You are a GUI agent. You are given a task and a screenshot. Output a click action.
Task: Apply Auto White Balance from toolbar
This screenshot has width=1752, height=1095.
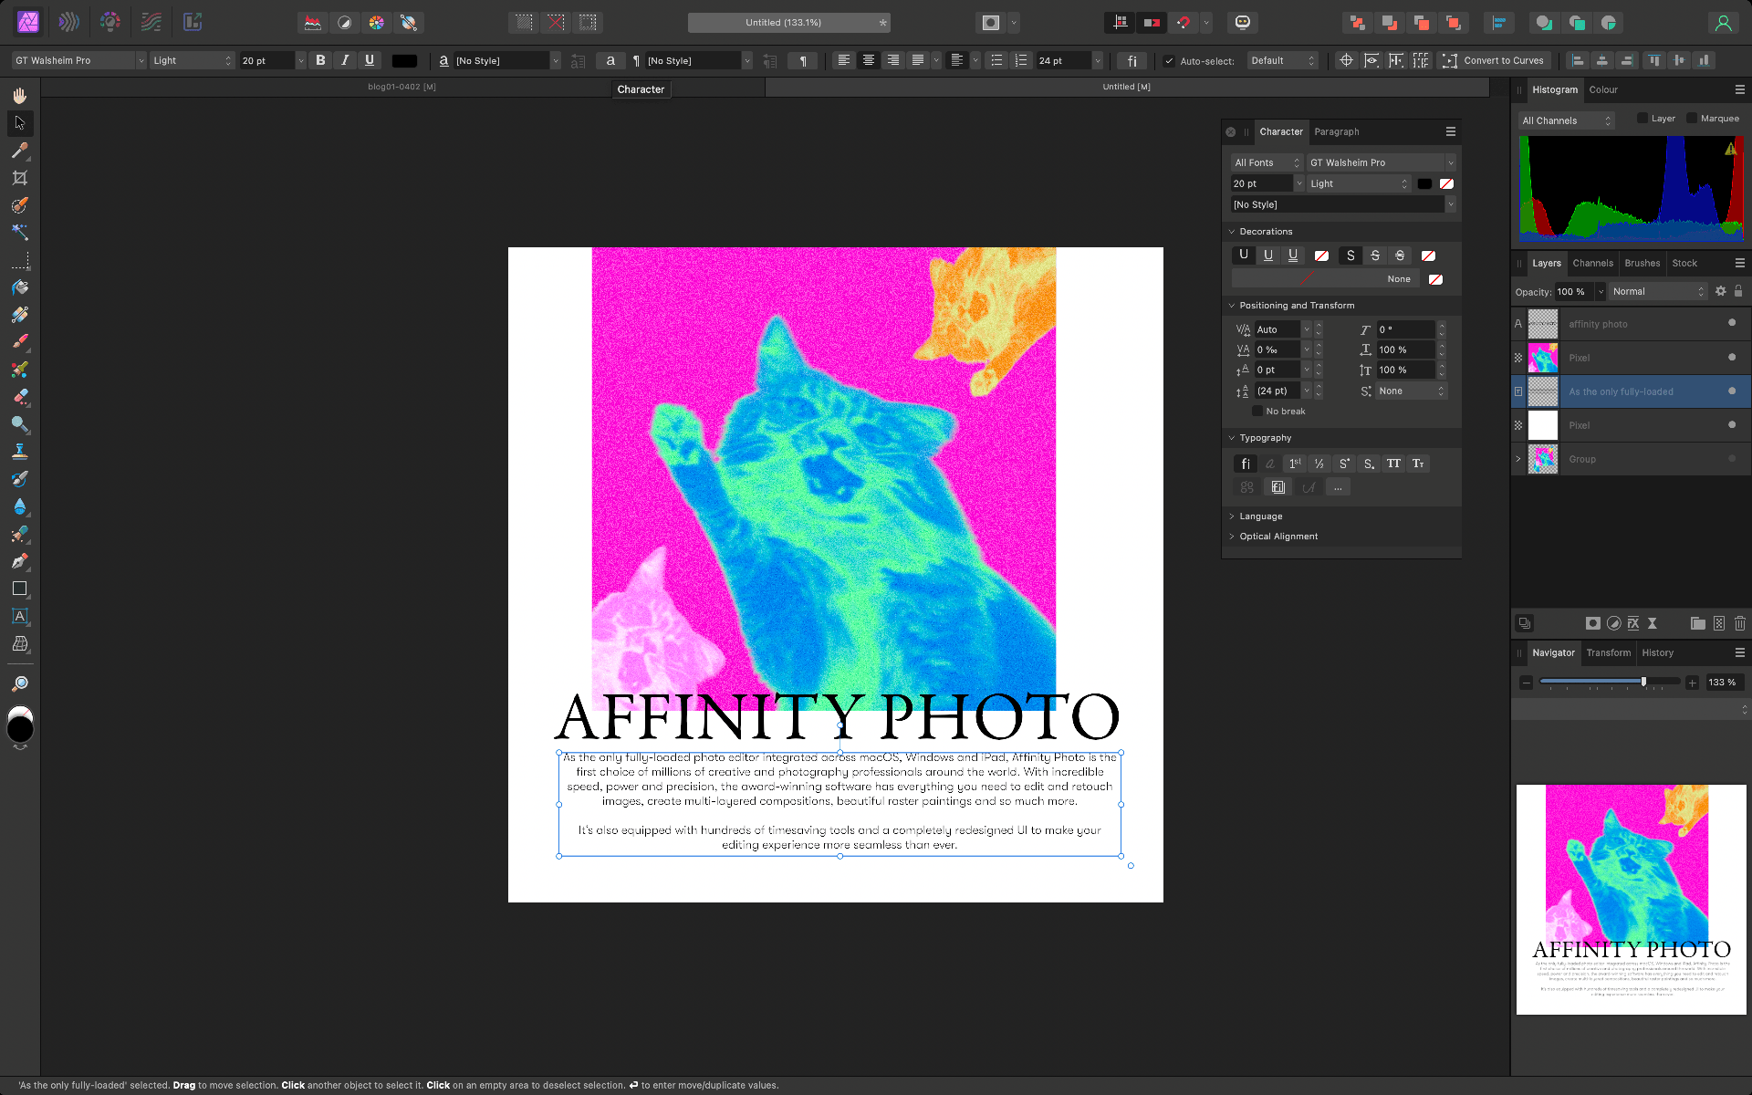[409, 23]
